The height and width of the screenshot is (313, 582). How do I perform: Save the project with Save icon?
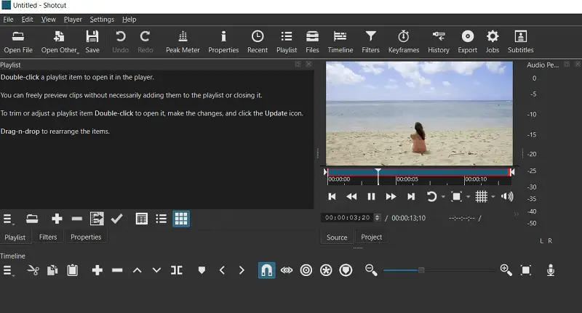click(92, 42)
